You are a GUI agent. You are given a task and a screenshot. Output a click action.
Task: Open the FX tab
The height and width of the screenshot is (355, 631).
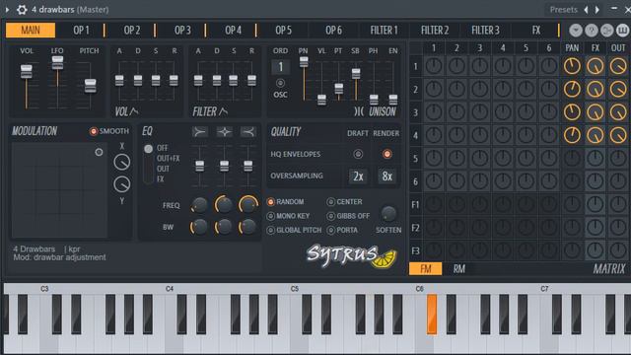(536, 31)
